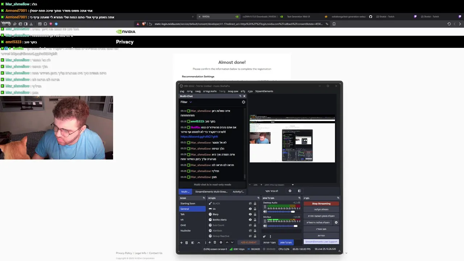Show the Group Reactive source
The image size is (464, 261).
pyautogui.click(x=250, y=236)
